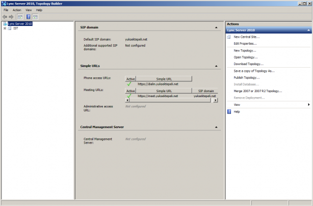Open the View submenu arrow in Actions
The image size is (313, 206).
point(309,105)
